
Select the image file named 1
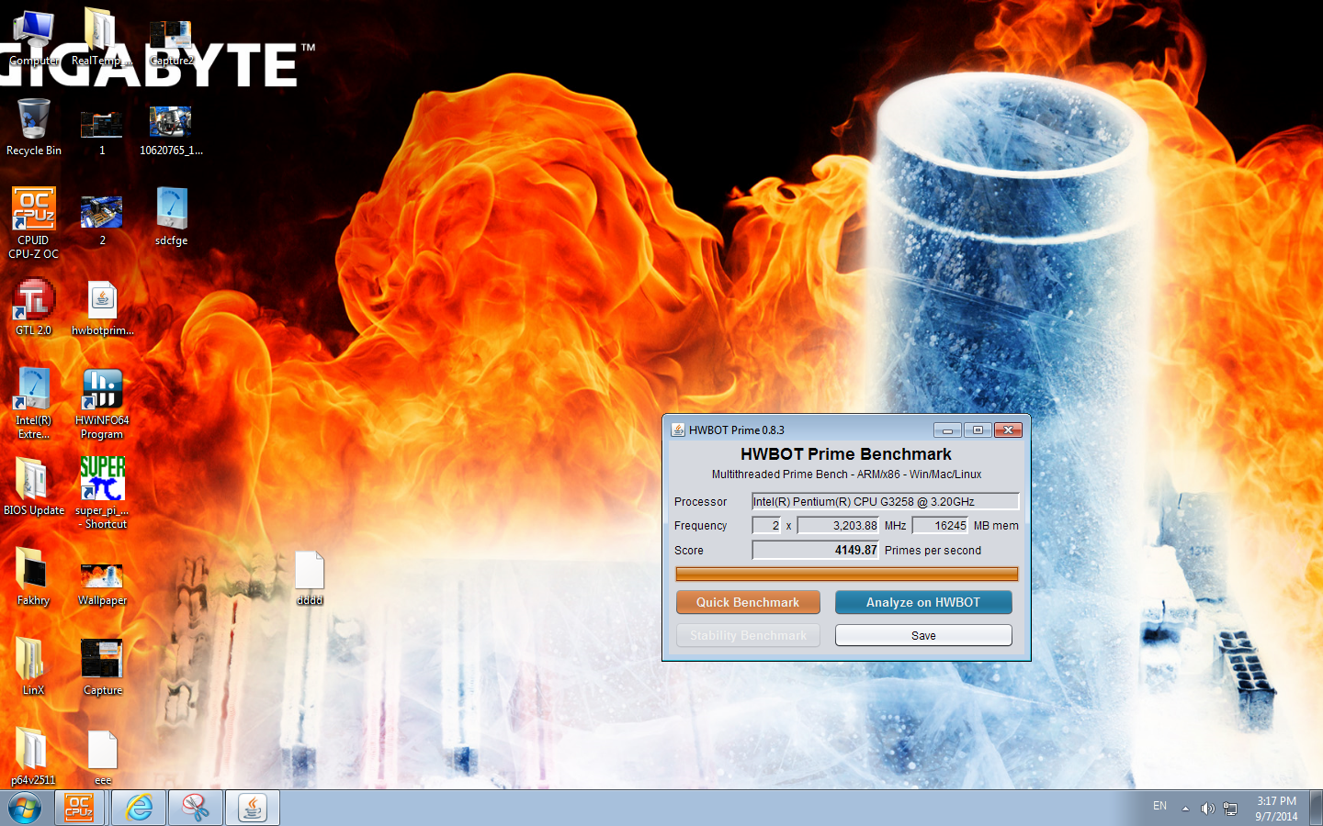tap(102, 133)
